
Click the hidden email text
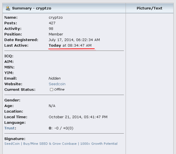pyautogui.click(x=55, y=79)
